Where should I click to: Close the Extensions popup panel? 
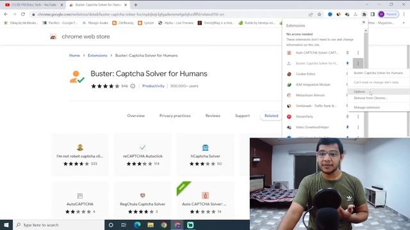point(363,22)
